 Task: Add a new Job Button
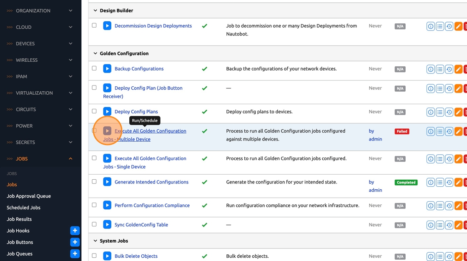tap(75, 242)
